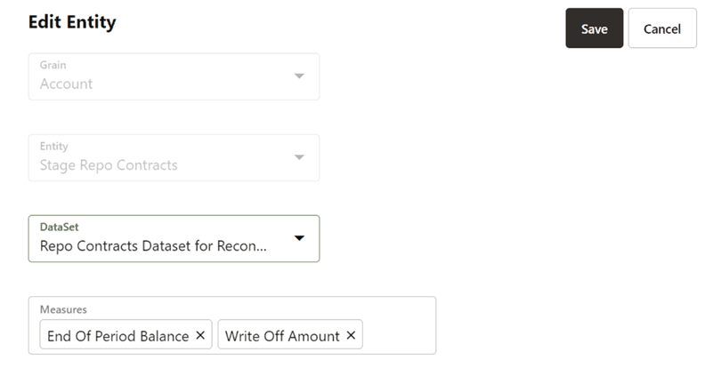Viewport: 713px width, 384px height.
Task: Open the Entity dropdown arrow
Action: (299, 157)
